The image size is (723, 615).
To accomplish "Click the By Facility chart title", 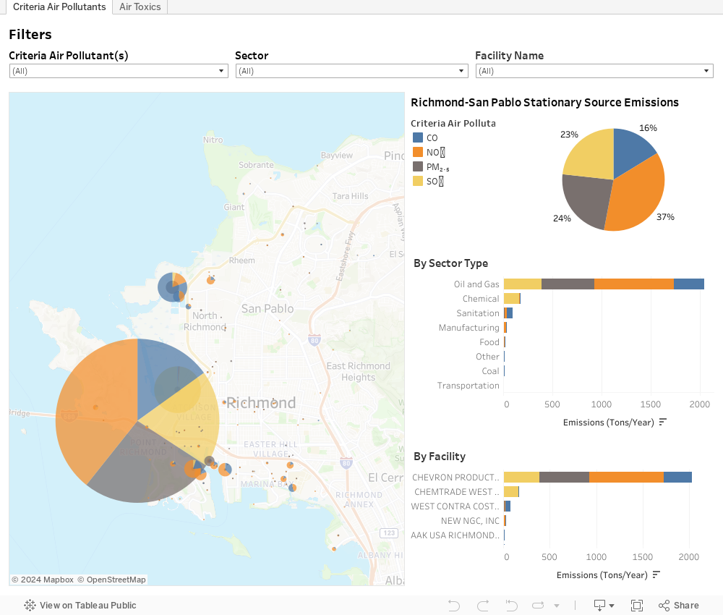I will [x=440, y=457].
